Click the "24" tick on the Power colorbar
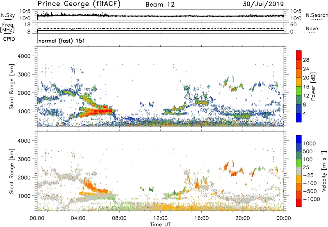The width and height of the screenshot is (328, 227). tap(306, 69)
